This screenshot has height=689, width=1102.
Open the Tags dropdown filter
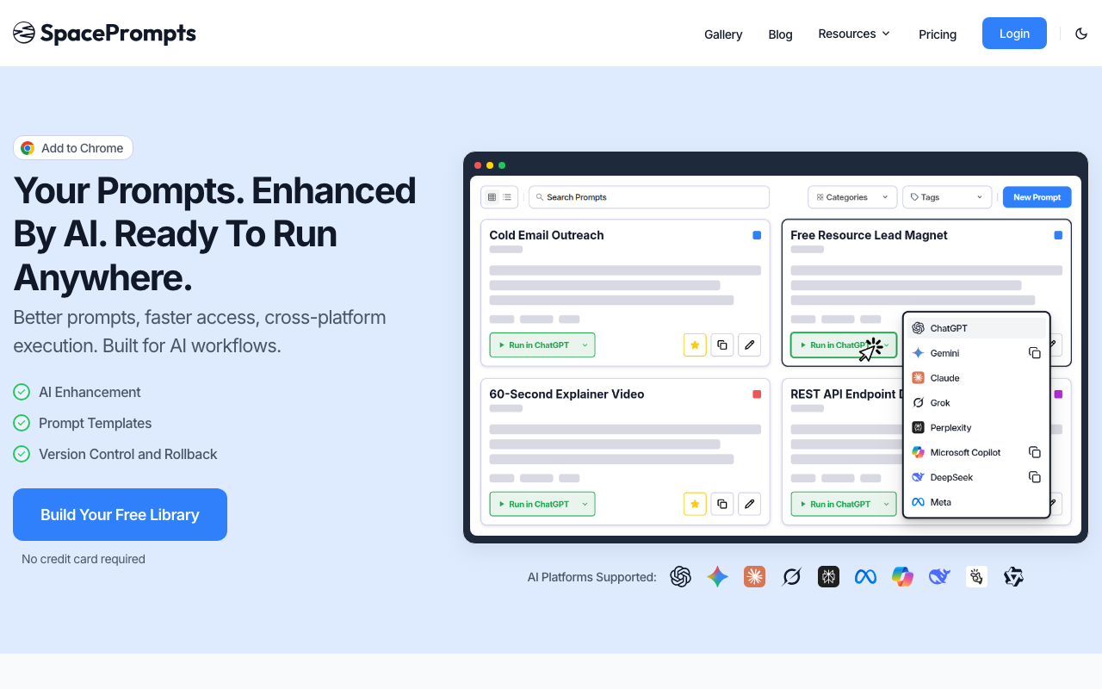[x=946, y=197]
